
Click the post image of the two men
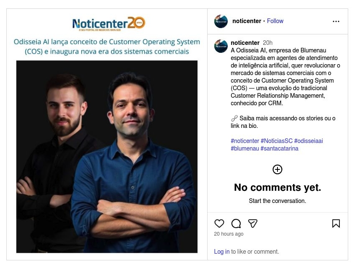(x=107, y=156)
